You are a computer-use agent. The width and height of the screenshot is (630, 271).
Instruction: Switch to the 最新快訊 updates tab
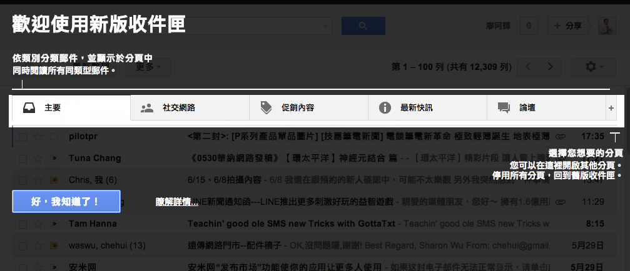[x=427, y=108]
